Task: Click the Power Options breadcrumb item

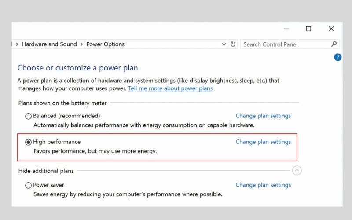Action: (105, 44)
